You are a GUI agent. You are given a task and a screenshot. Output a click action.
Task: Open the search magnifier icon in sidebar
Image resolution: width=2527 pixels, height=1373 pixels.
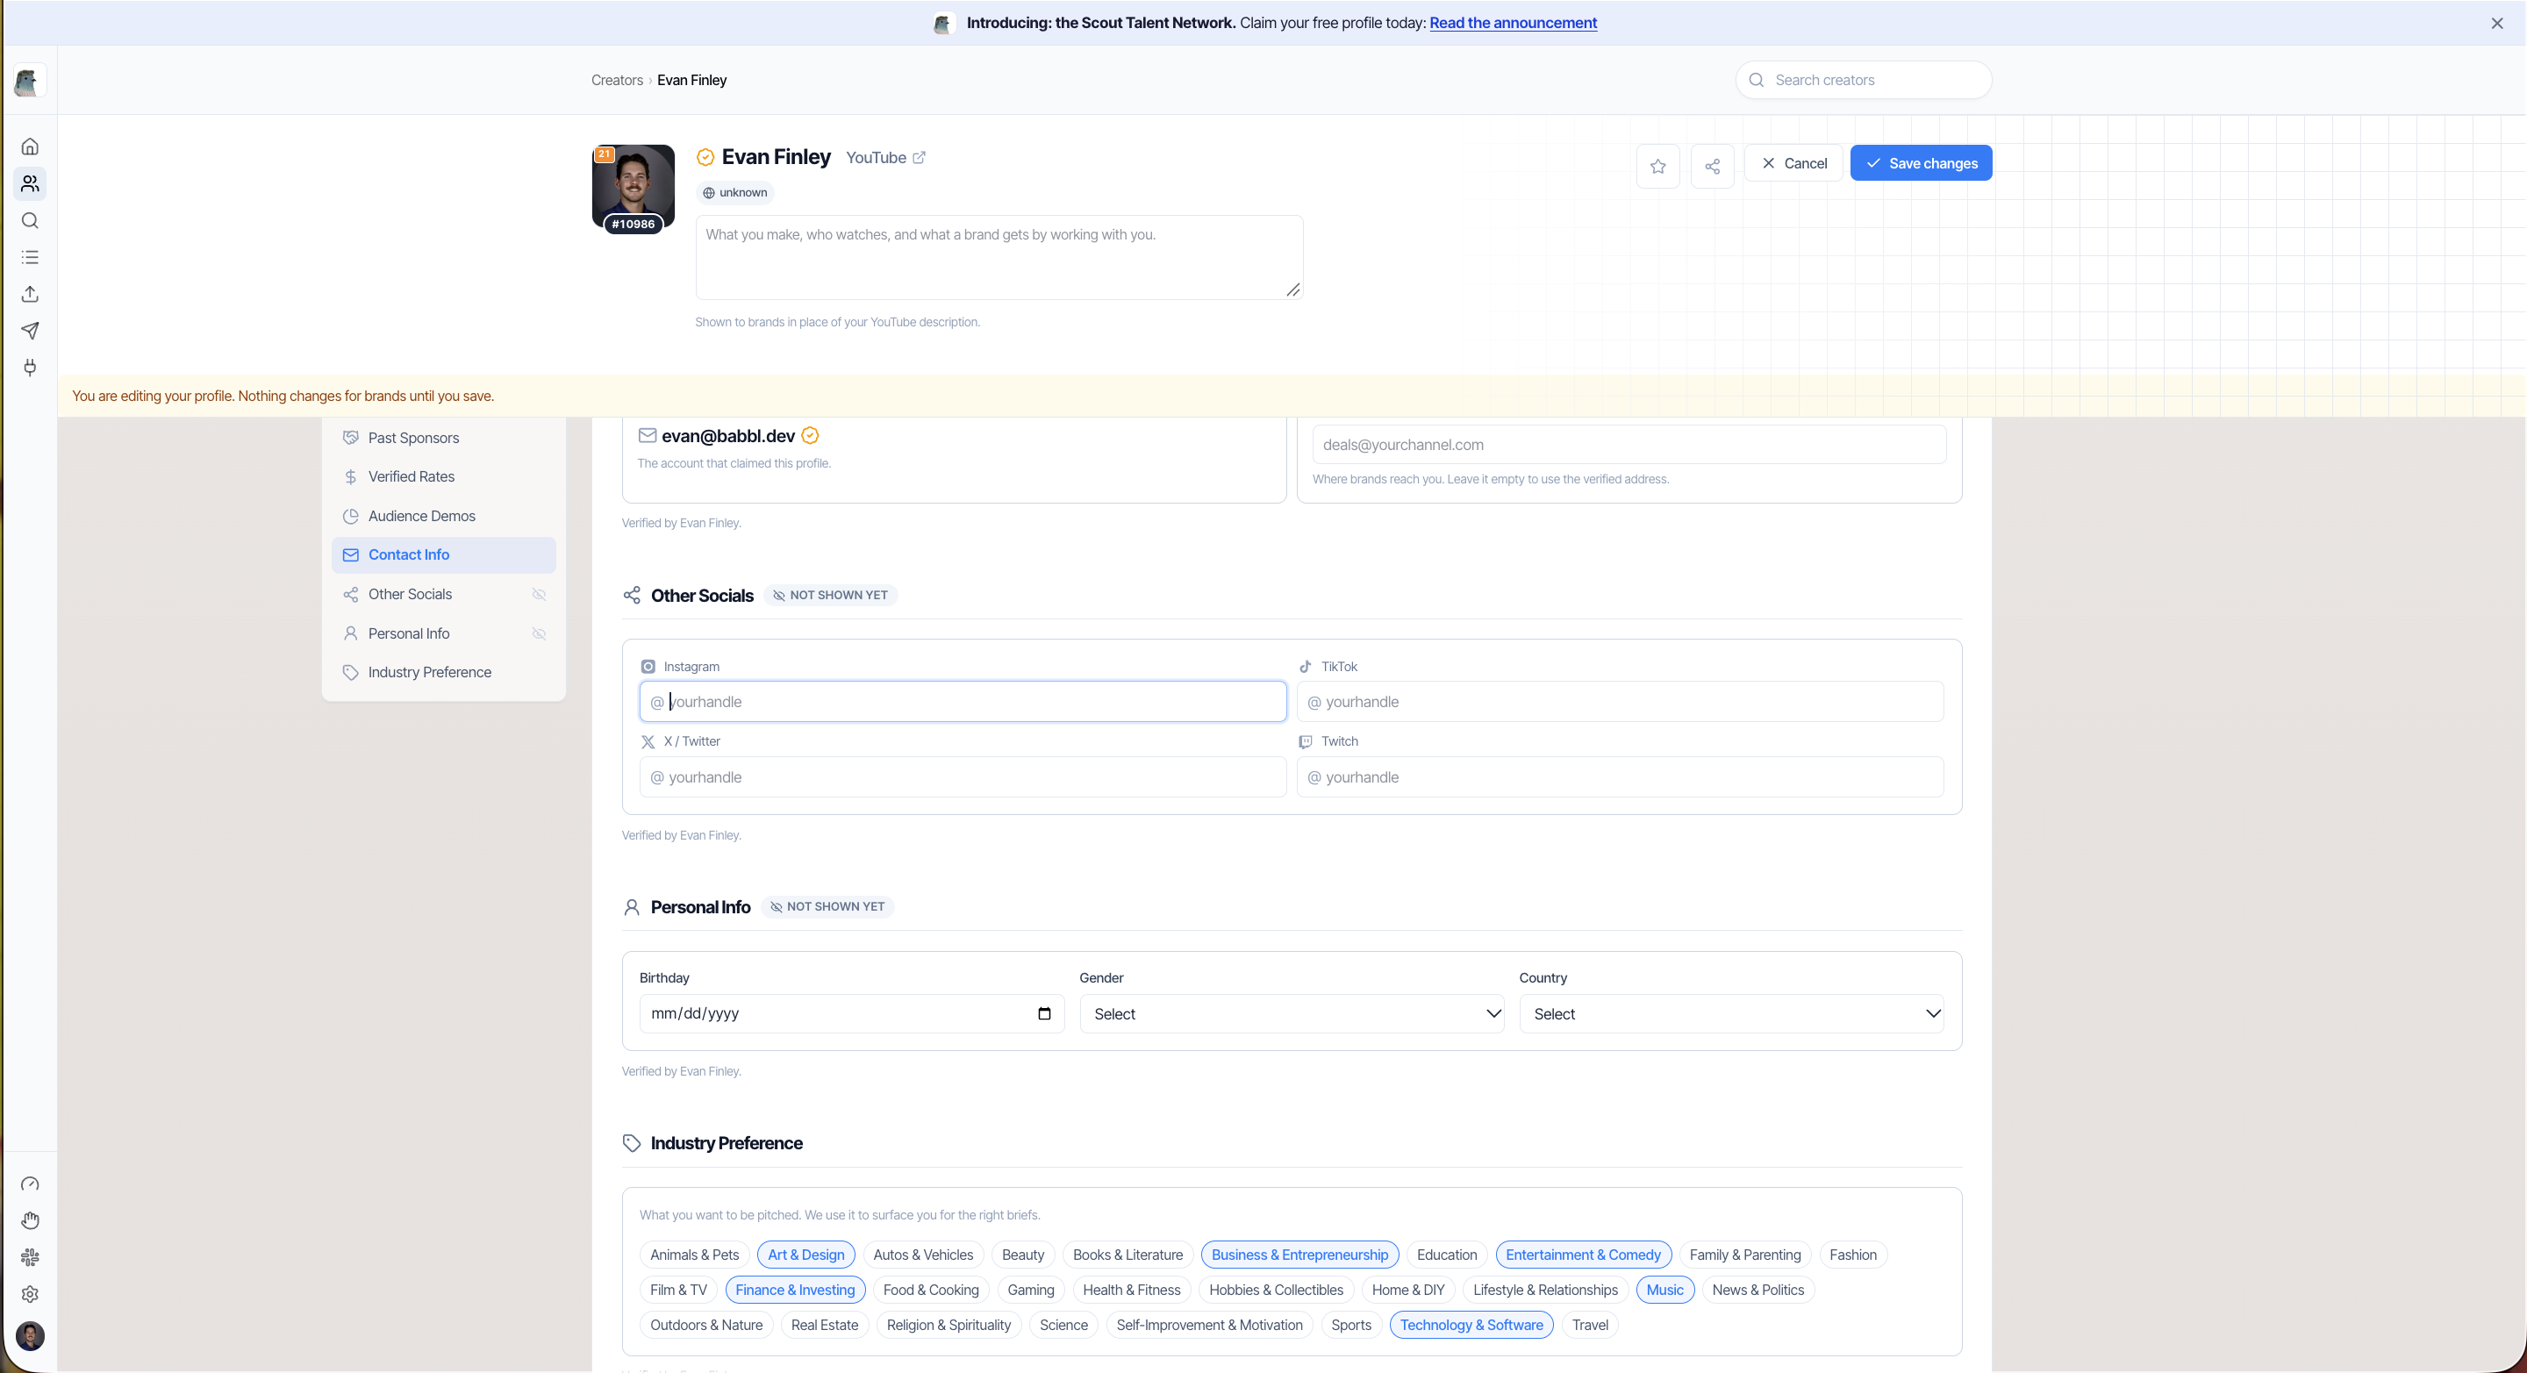click(30, 221)
